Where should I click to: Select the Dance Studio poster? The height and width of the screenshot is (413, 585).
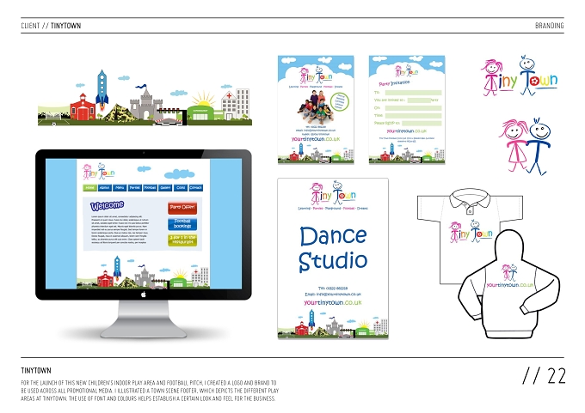pos(333,258)
